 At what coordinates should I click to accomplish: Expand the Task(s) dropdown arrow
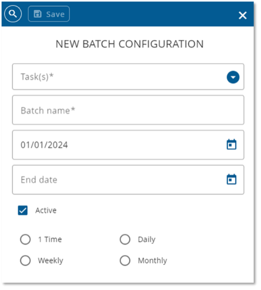(233, 77)
